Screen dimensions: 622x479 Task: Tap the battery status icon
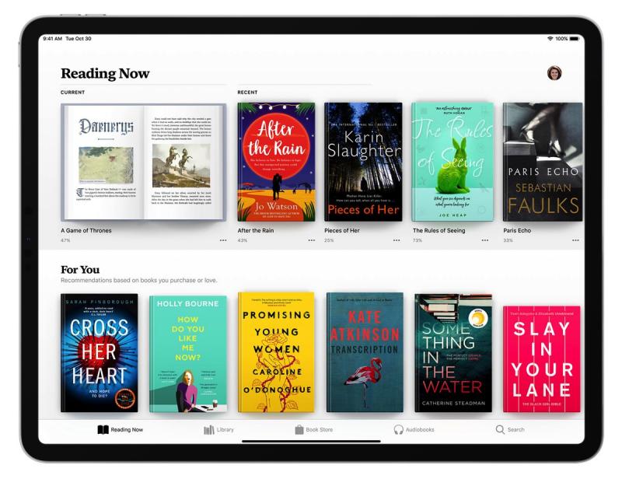[x=575, y=39]
